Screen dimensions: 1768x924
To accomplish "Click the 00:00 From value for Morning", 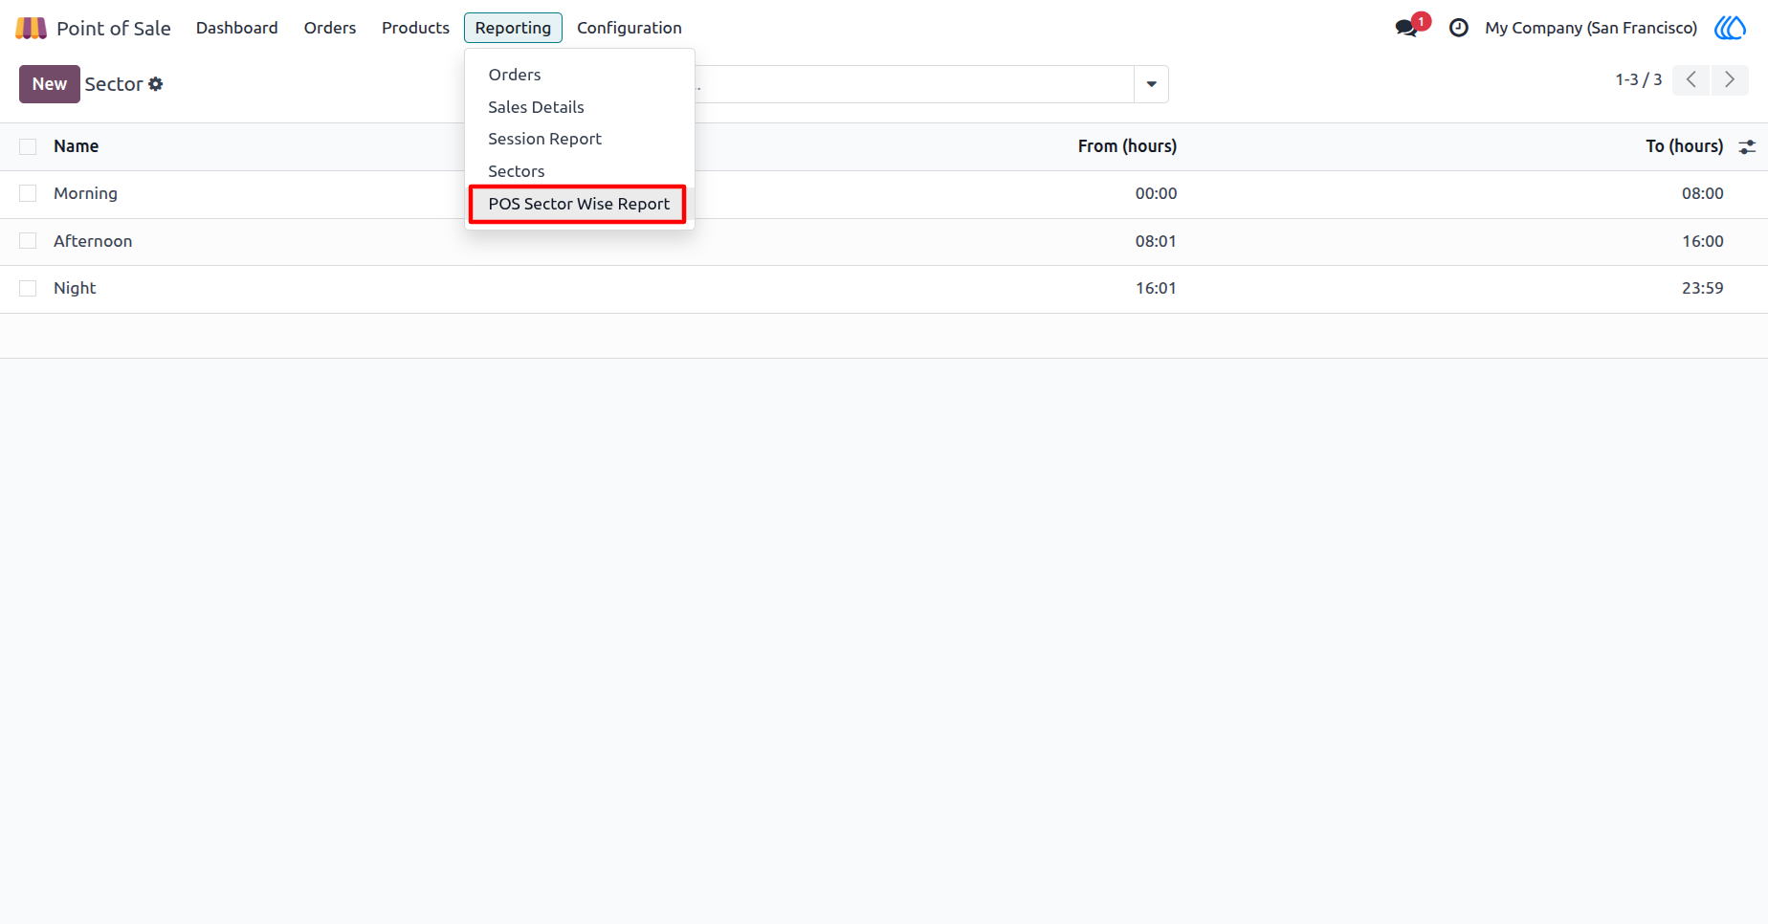I will (x=1156, y=193).
